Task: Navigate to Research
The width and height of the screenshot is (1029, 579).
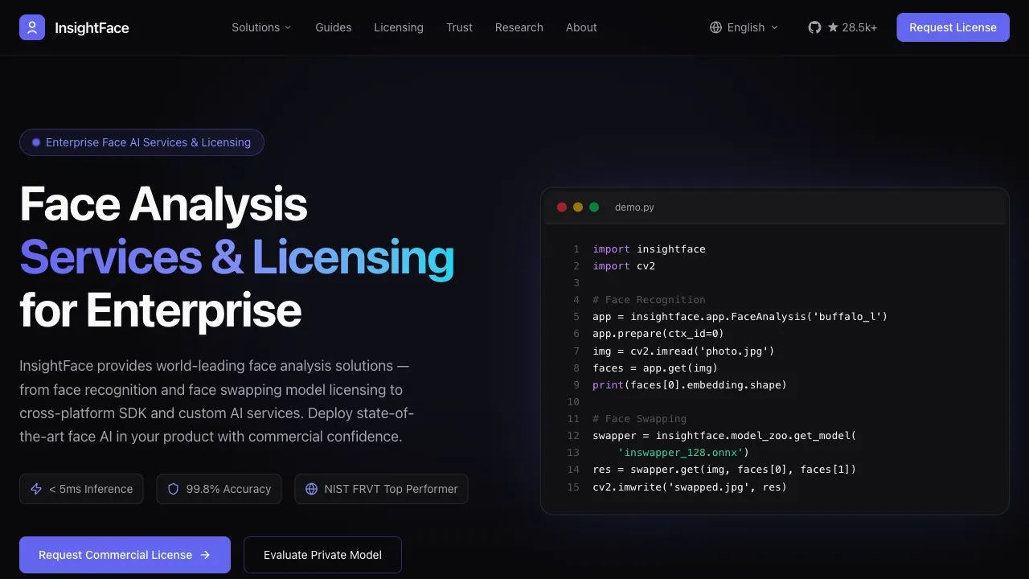Action: pyautogui.click(x=519, y=27)
